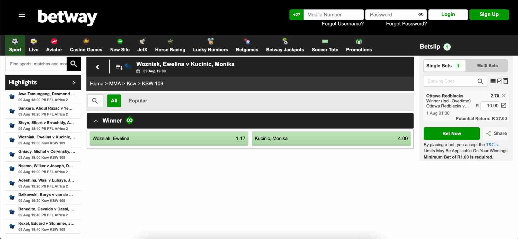518x239 pixels.
Task: Edit the 10.00 stake field
Action: (x=490, y=106)
